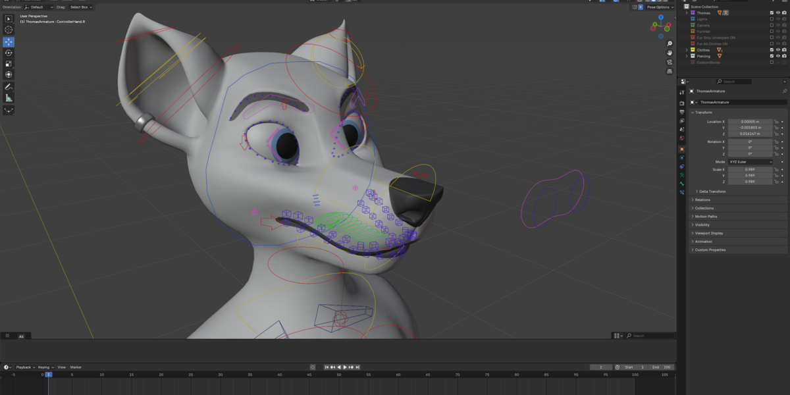Screen dimensions: 790x395
Task: Click the viewport zoom magnifier gizmo
Action: click(670, 43)
